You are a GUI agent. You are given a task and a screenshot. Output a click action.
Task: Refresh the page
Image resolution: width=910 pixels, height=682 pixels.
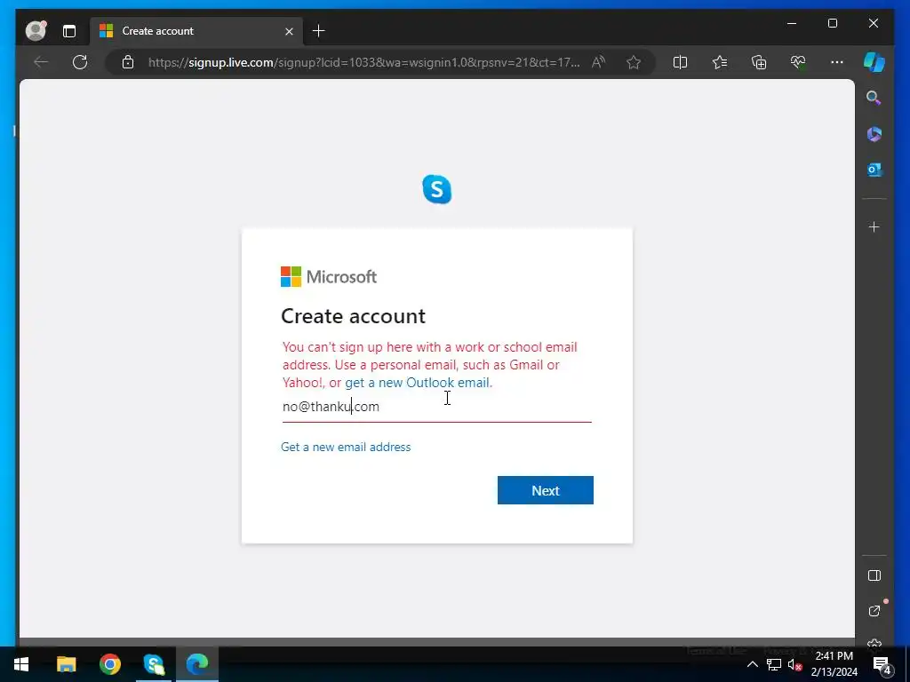(x=80, y=62)
